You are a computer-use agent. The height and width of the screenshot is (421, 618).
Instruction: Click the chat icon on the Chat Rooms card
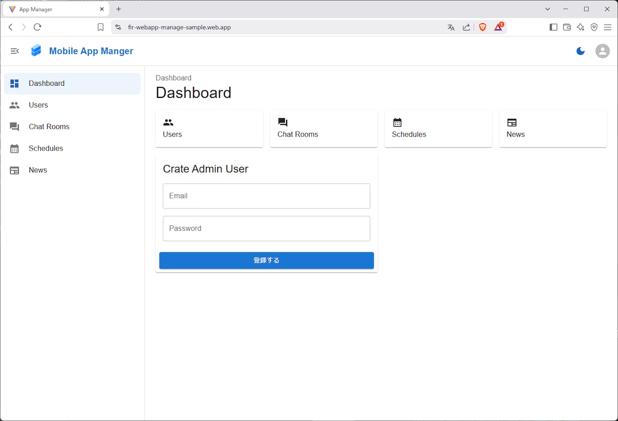[283, 122]
